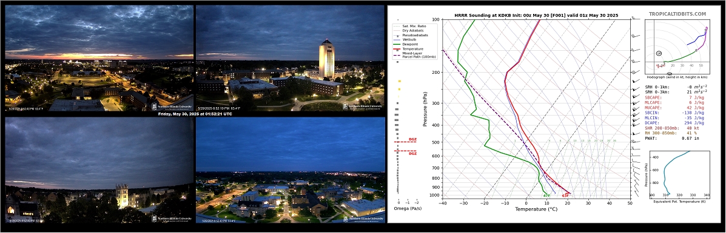Viewport: 726px width, 233px height.
Task: Click the red 63F surface temperature label
Action: 566,196
